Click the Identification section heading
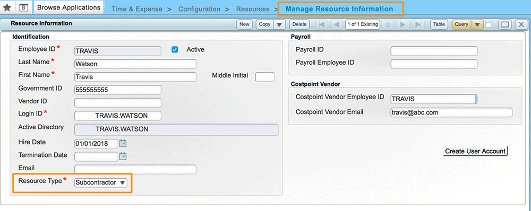Viewport: 531px width, 211px height. [x=31, y=37]
